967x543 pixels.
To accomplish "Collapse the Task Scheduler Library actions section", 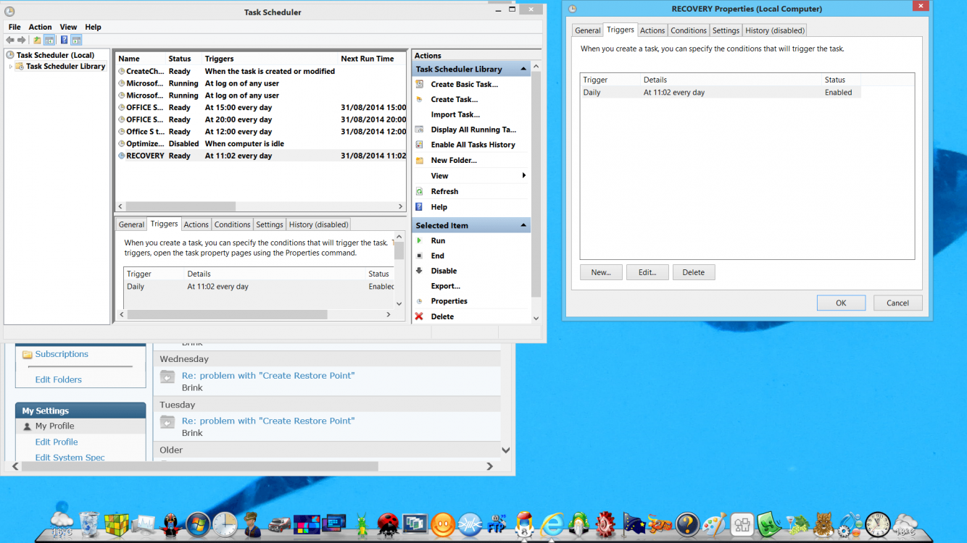I will click(x=523, y=70).
